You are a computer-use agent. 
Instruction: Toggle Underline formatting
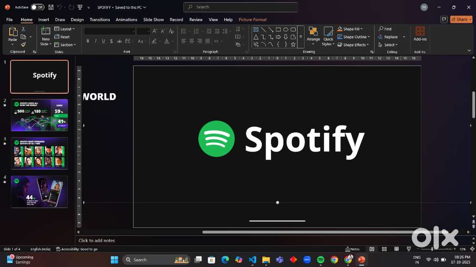pyautogui.click(x=103, y=41)
